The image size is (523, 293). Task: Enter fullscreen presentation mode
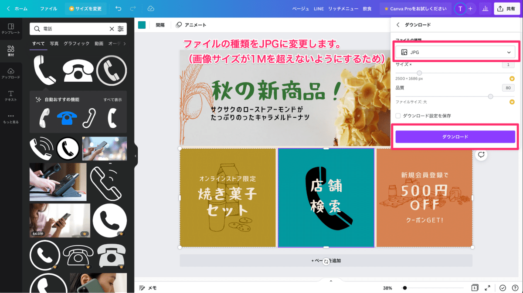488,288
